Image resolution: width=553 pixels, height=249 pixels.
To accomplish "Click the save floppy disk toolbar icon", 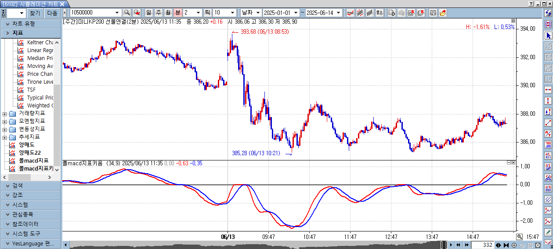I will [x=433, y=13].
